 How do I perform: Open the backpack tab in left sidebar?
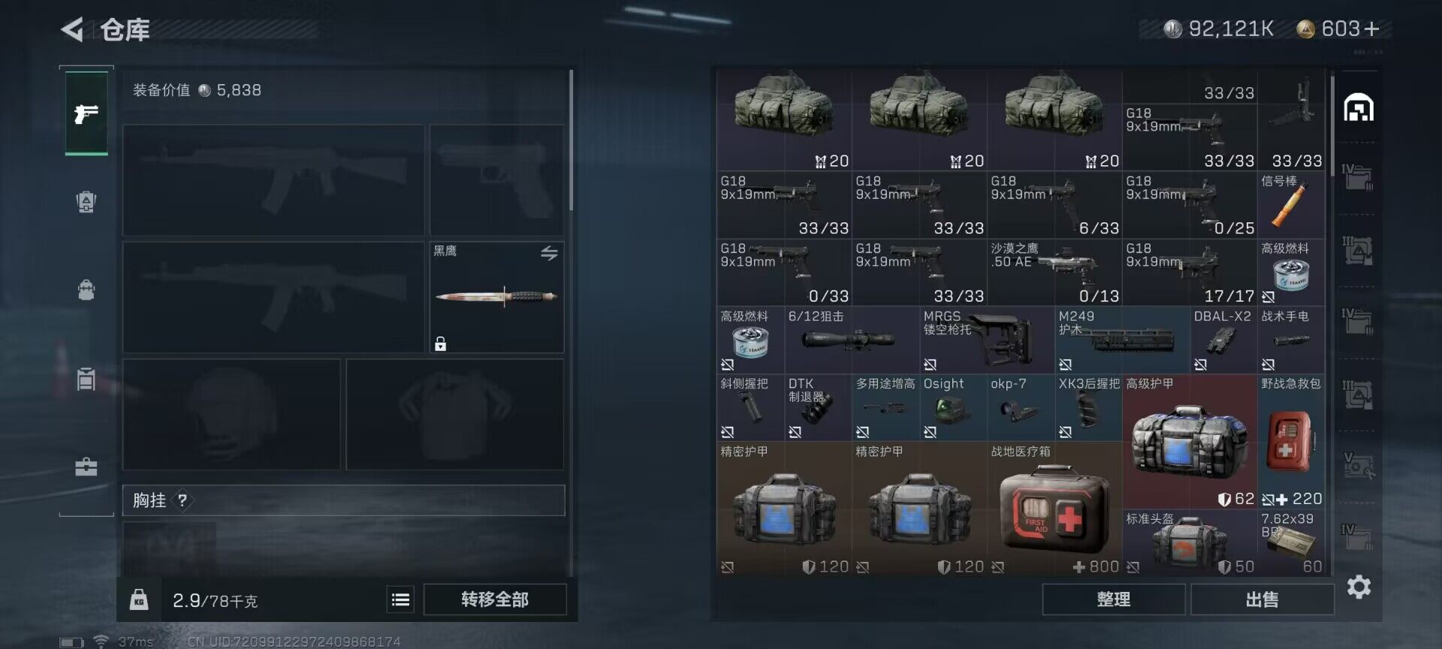coord(86,290)
